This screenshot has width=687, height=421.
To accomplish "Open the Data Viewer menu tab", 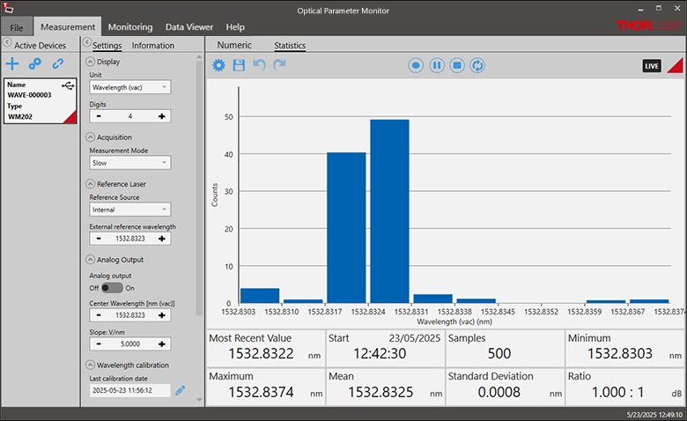I will coord(188,27).
